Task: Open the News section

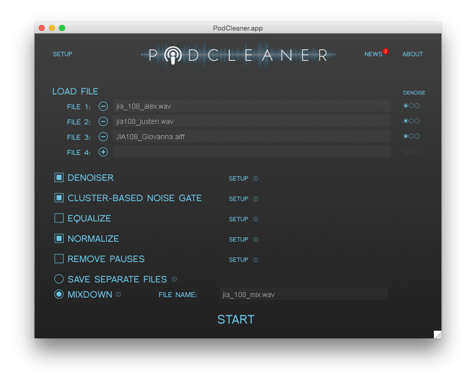Action: [373, 54]
